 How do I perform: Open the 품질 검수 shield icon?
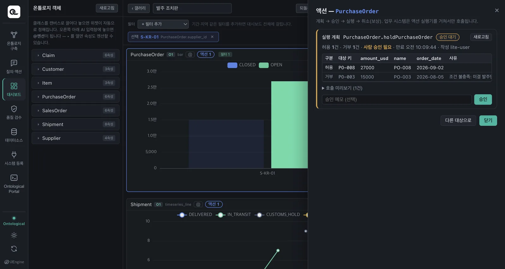coord(14,112)
